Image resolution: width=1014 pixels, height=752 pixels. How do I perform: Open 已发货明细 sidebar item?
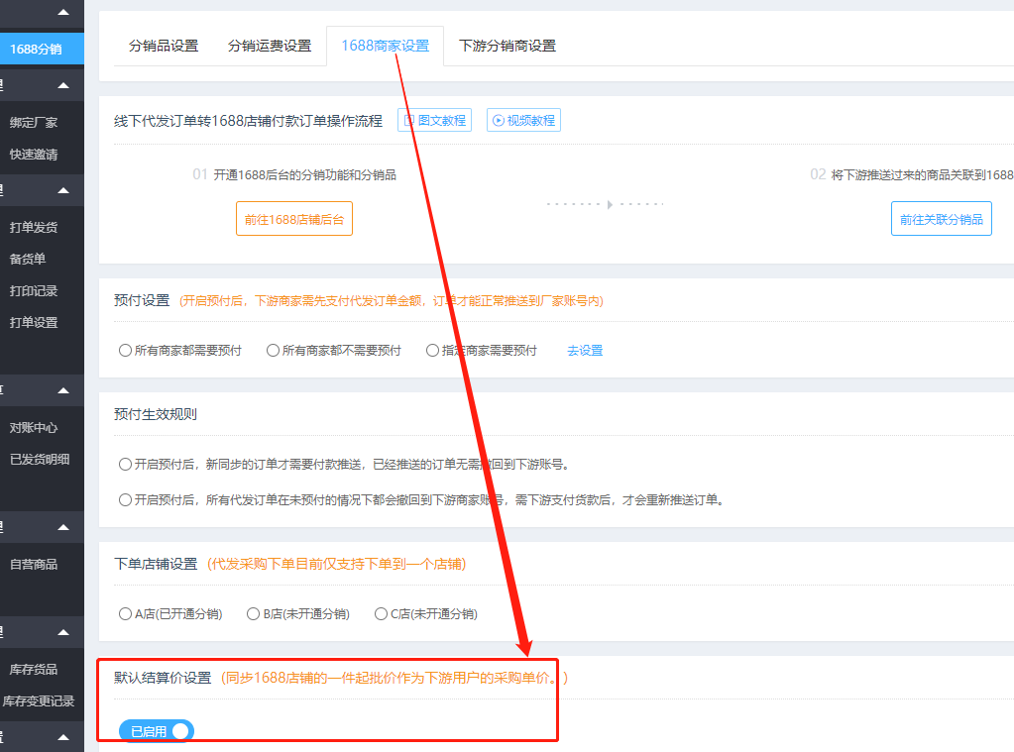[x=40, y=459]
